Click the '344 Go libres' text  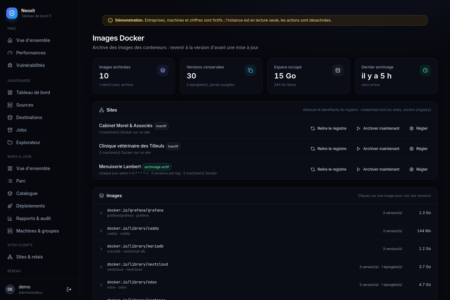coord(285,85)
